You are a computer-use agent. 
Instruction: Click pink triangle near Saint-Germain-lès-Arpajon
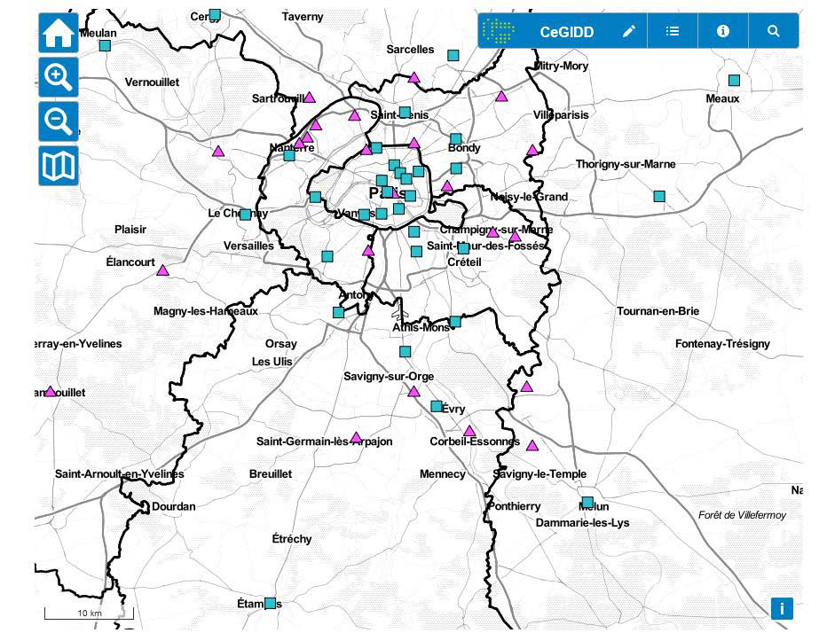(356, 438)
